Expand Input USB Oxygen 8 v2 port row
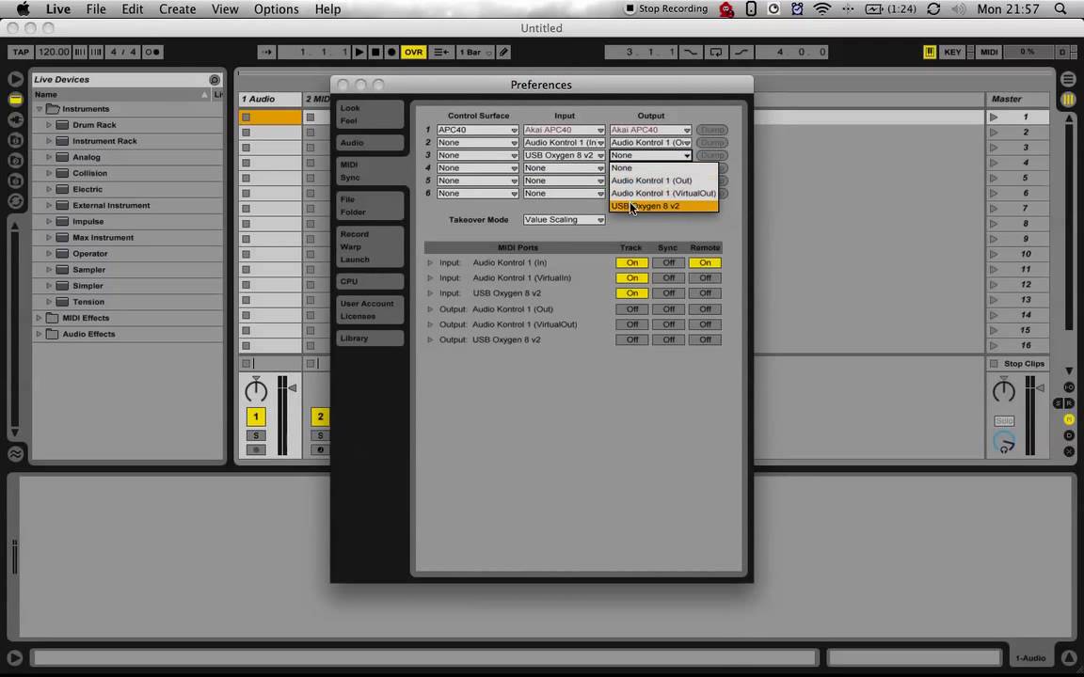Screen dimensions: 1084x677 tap(430, 293)
